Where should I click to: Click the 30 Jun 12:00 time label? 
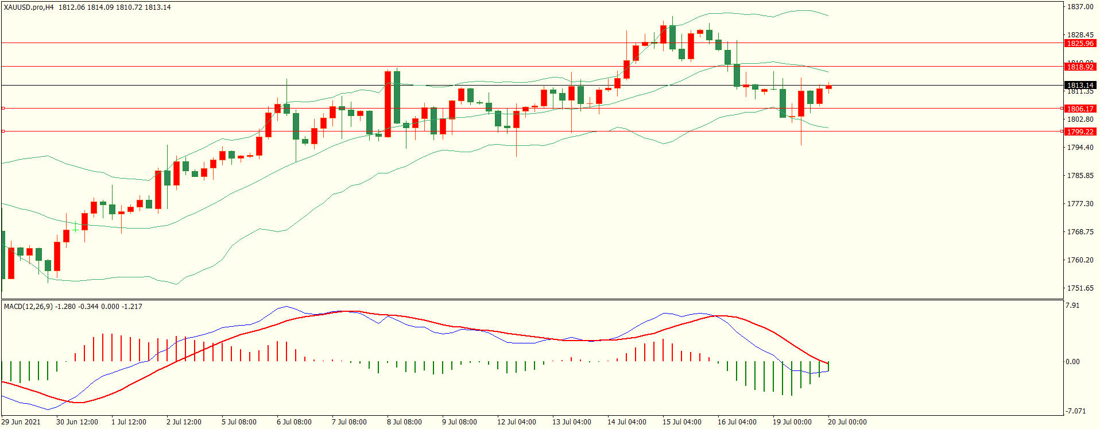point(77,422)
